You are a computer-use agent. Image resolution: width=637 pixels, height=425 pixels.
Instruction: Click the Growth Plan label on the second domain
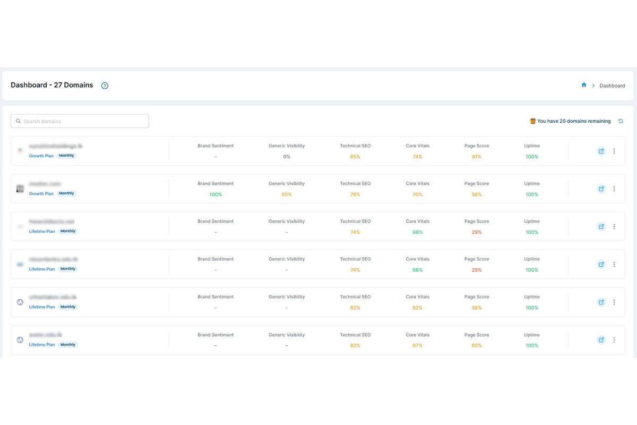click(41, 193)
